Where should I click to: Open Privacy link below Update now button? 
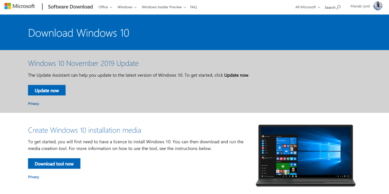pyautogui.click(x=33, y=104)
